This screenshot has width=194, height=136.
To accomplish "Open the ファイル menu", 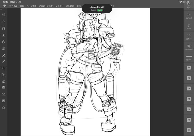I will point(13,6).
